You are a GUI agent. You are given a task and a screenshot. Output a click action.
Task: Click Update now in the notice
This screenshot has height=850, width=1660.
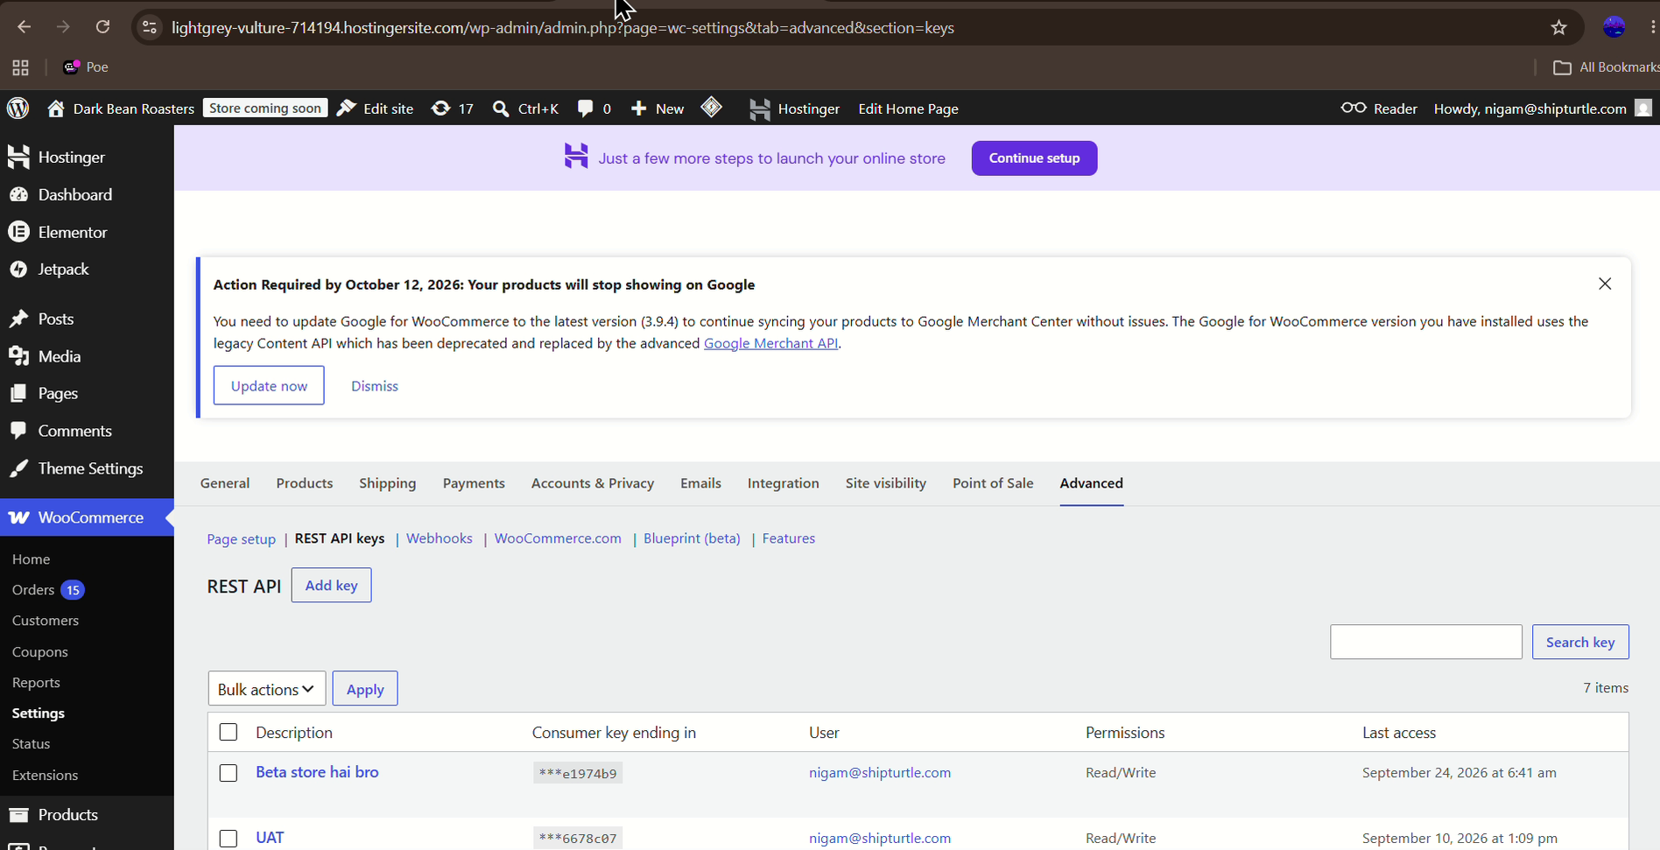click(269, 385)
